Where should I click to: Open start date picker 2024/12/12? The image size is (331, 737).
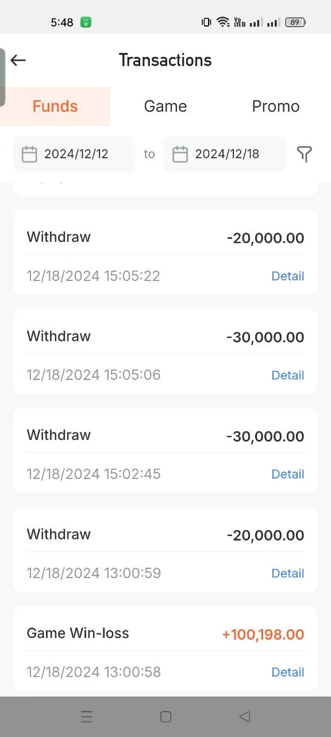coord(74,154)
